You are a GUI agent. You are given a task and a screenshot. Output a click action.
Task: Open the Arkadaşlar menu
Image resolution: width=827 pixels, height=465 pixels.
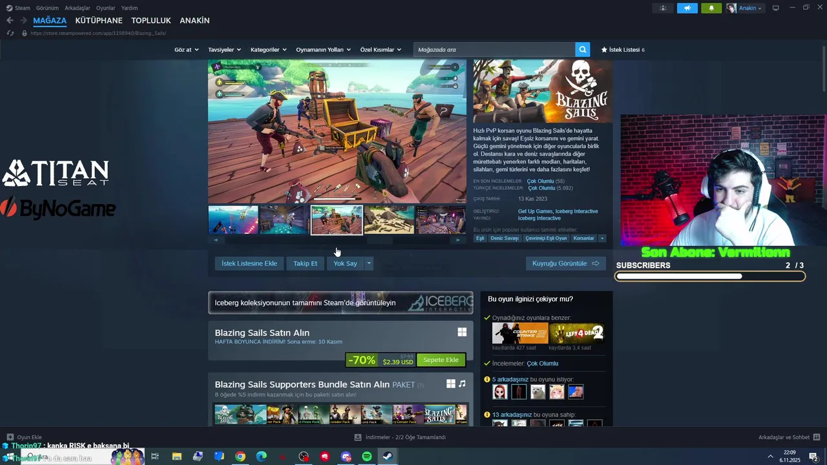coord(78,8)
